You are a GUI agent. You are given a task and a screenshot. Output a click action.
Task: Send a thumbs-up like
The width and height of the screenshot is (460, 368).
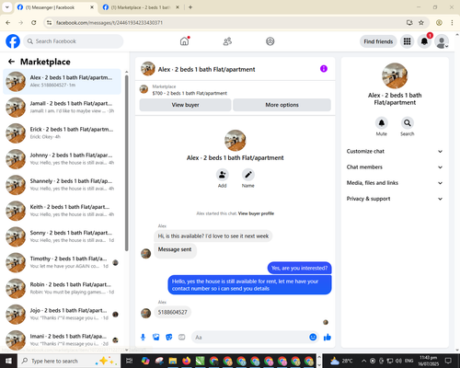pos(328,338)
